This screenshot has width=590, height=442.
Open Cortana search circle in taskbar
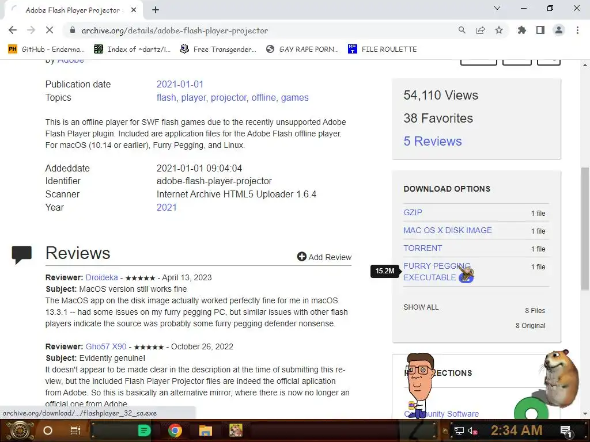pyautogui.click(x=47, y=430)
